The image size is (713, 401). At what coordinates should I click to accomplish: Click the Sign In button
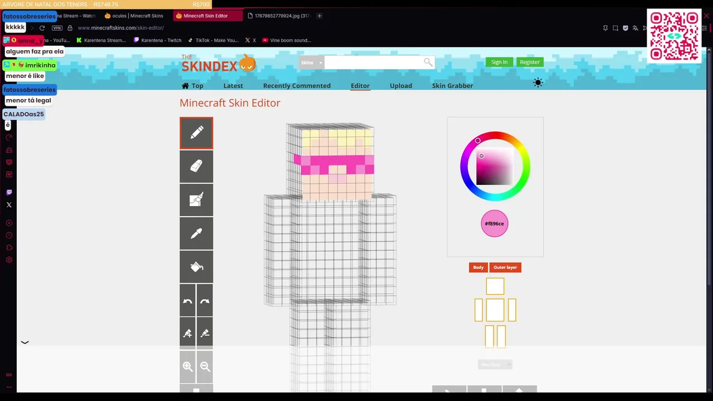click(x=499, y=62)
